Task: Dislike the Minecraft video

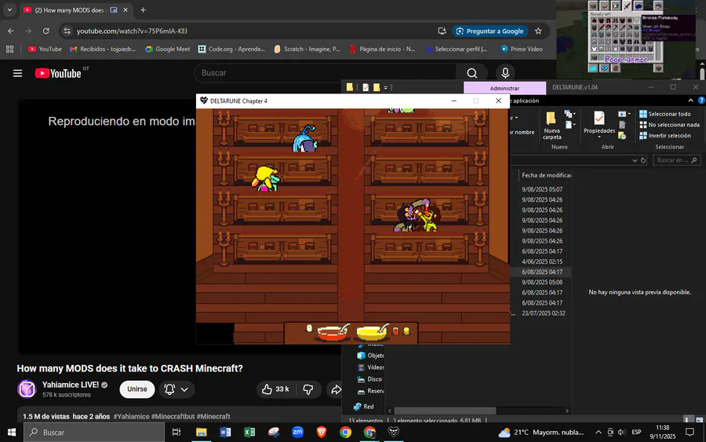Action: pyautogui.click(x=308, y=389)
